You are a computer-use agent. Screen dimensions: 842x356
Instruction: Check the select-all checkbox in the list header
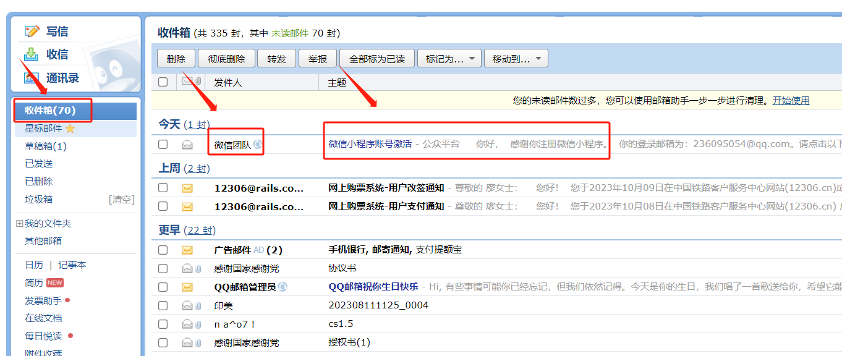pyautogui.click(x=163, y=82)
